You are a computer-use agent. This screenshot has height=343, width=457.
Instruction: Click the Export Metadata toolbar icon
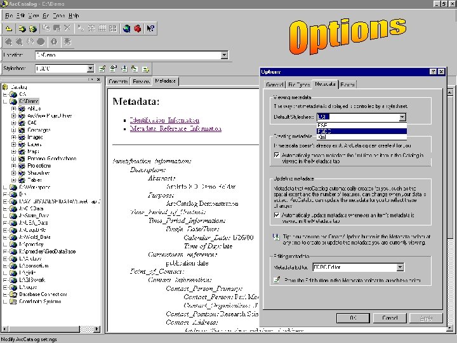point(145,69)
